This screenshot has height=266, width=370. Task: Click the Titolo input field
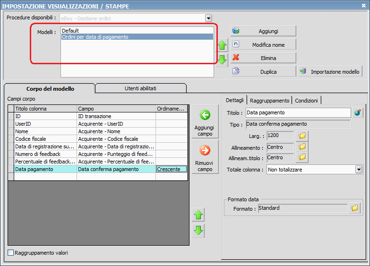click(x=298, y=112)
